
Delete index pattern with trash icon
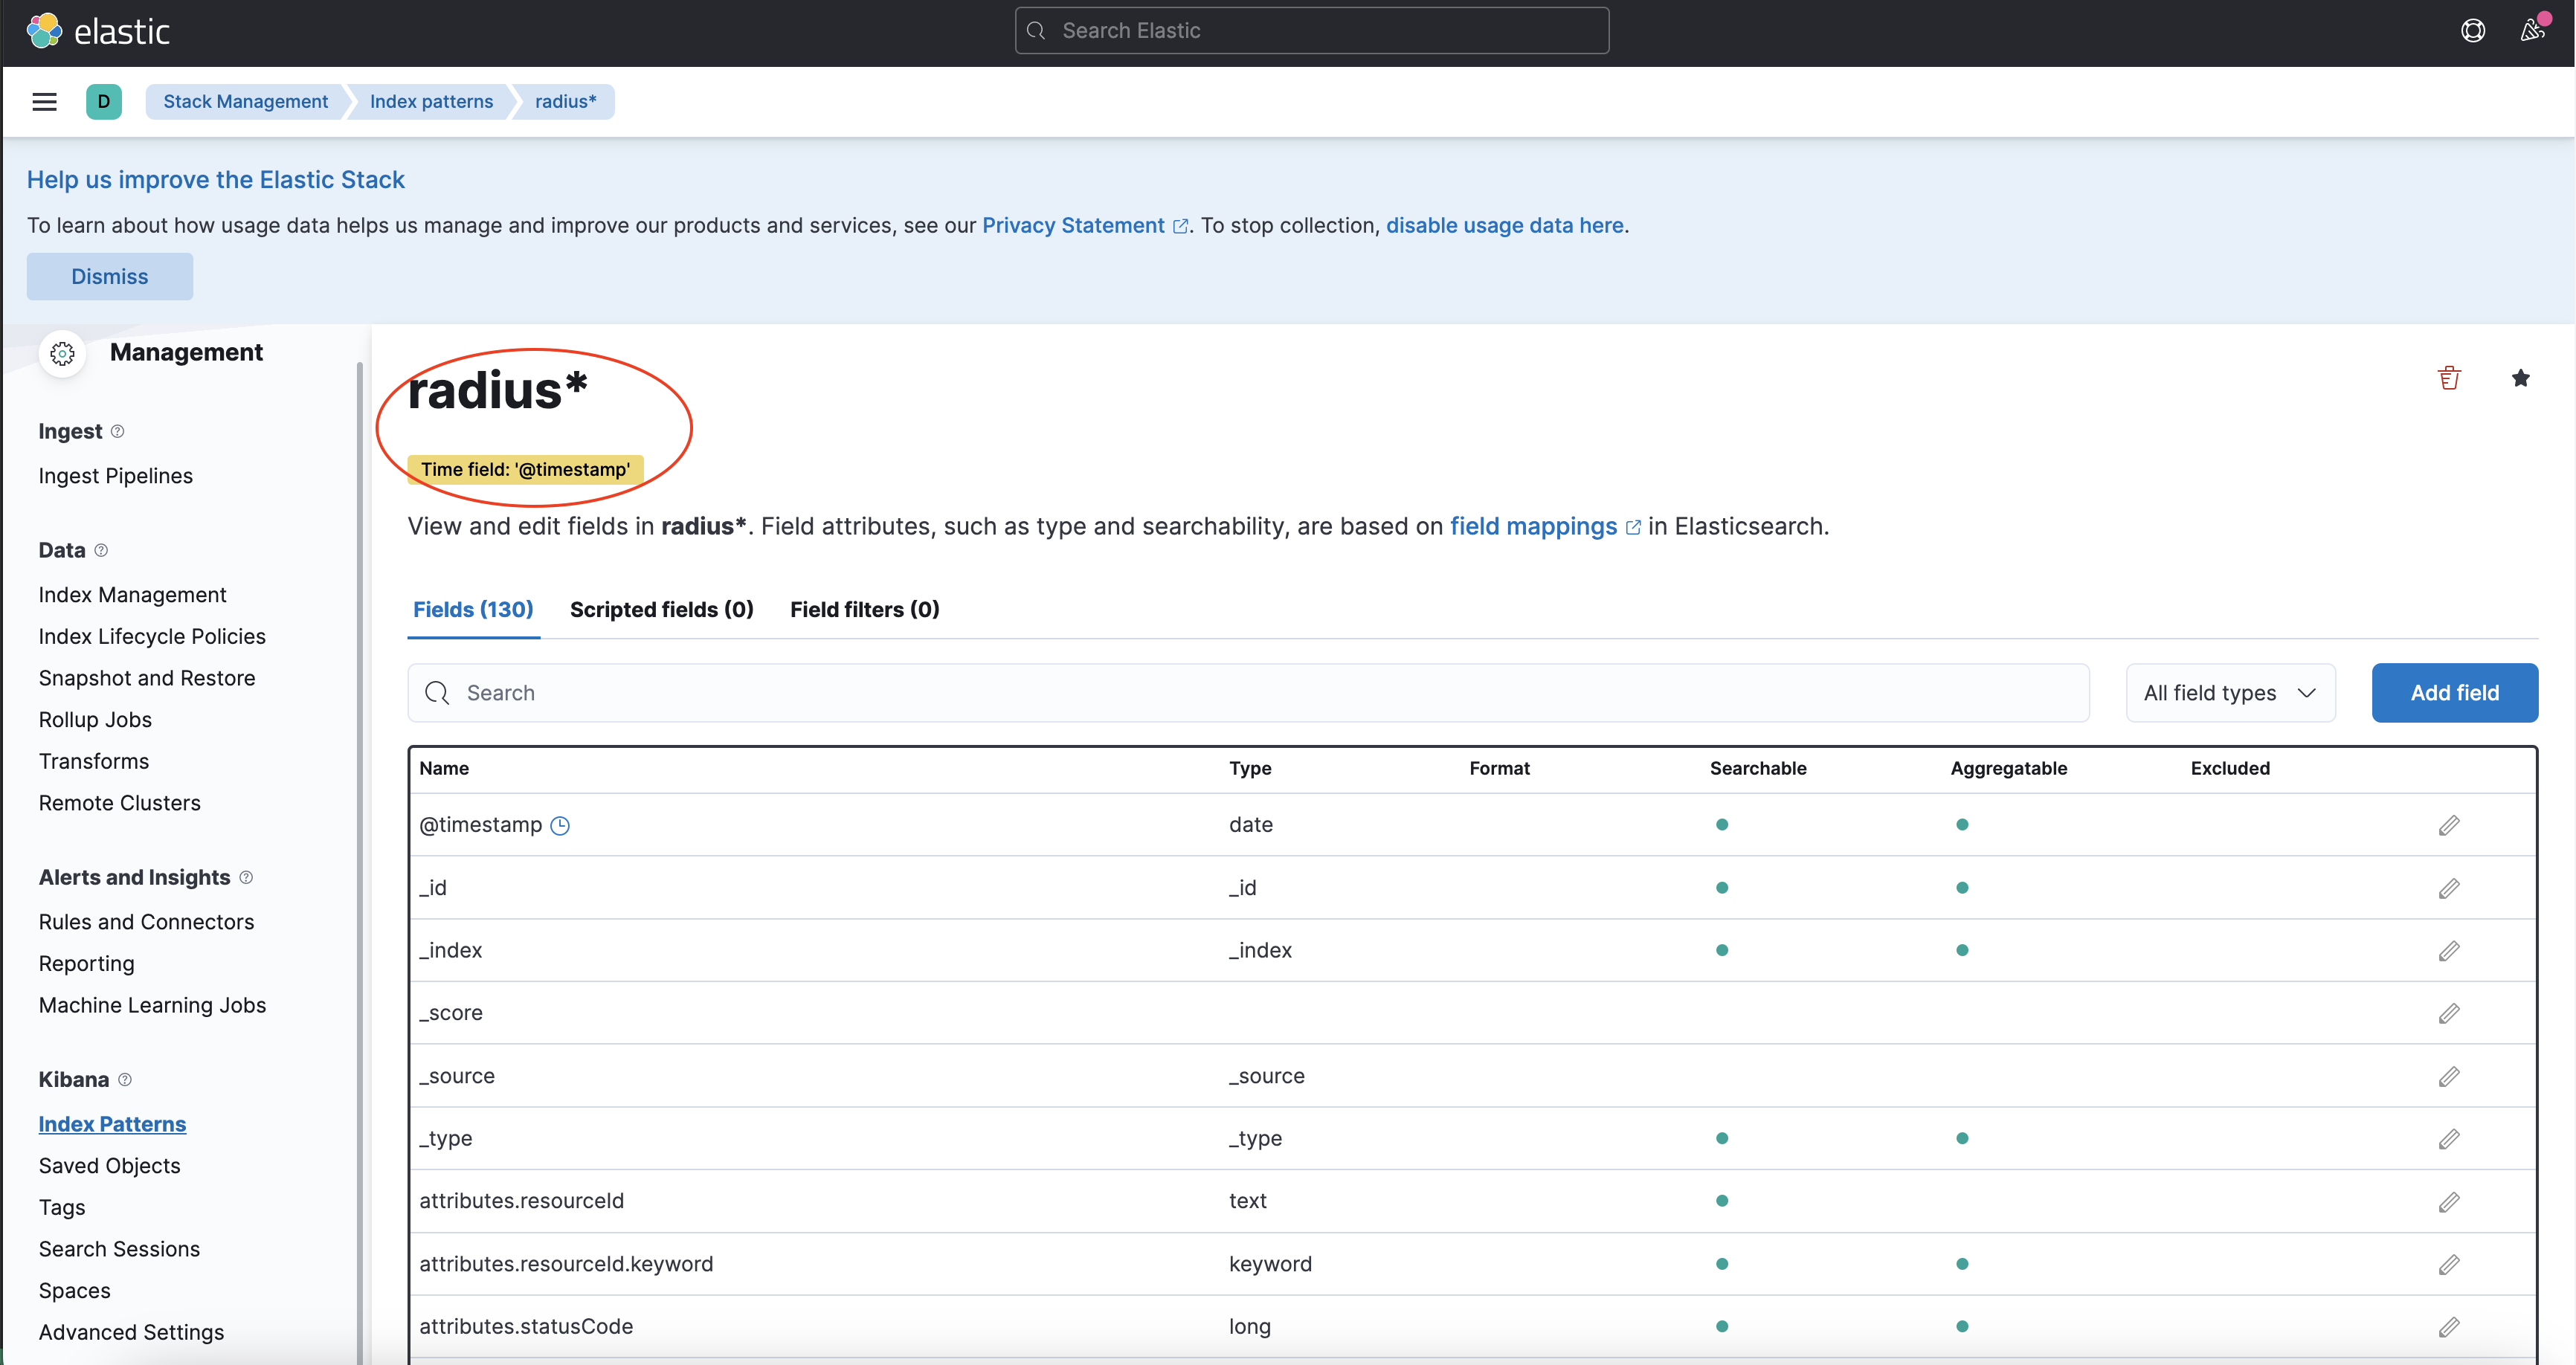[x=2449, y=378]
